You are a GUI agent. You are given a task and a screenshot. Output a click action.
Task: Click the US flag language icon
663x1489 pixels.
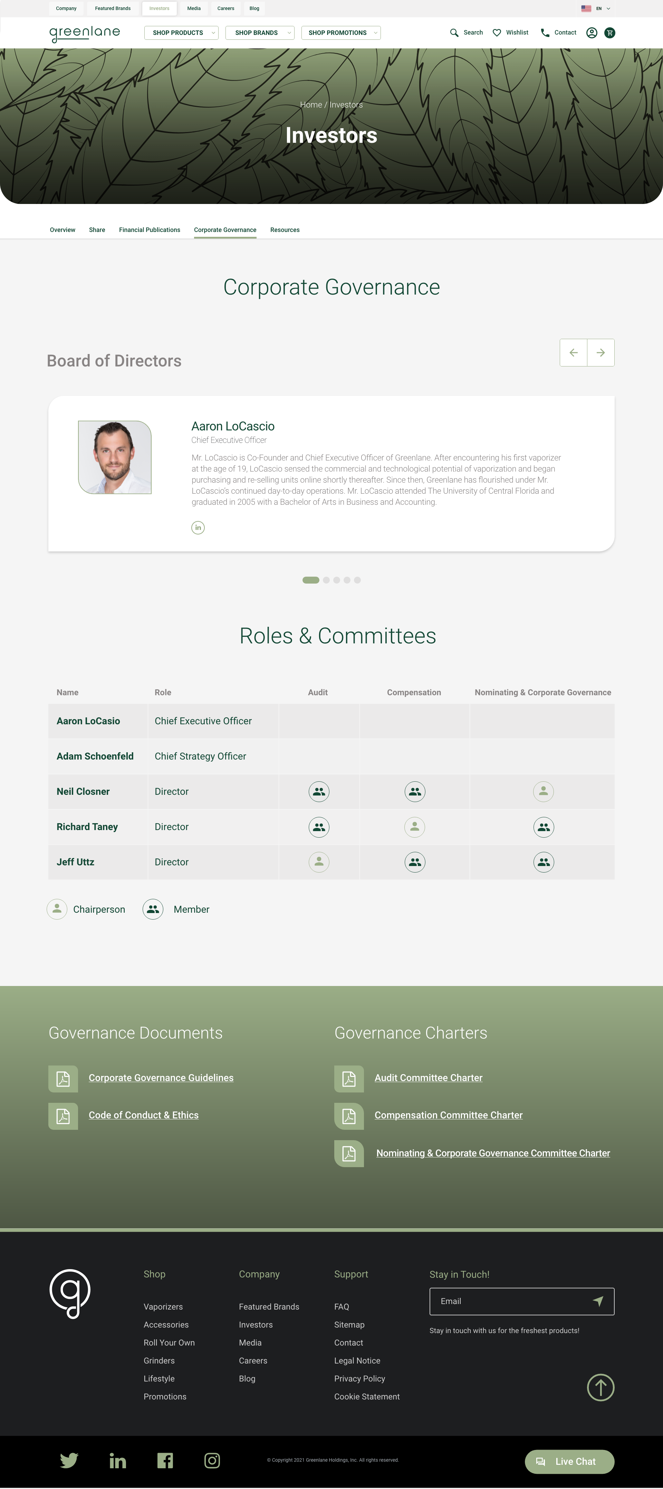(x=586, y=9)
